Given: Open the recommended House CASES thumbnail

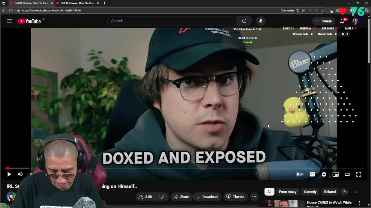Looking at the screenshot, I should coord(285,204).
